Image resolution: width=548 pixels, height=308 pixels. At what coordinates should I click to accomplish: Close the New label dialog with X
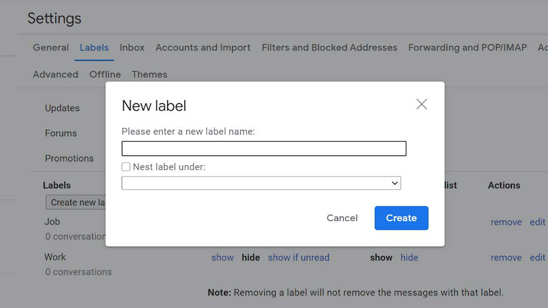point(421,104)
